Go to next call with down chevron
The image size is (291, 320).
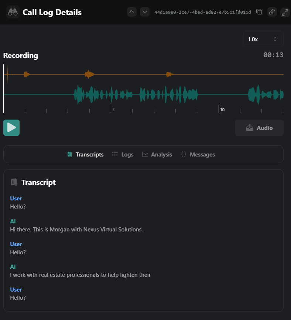coord(145,12)
